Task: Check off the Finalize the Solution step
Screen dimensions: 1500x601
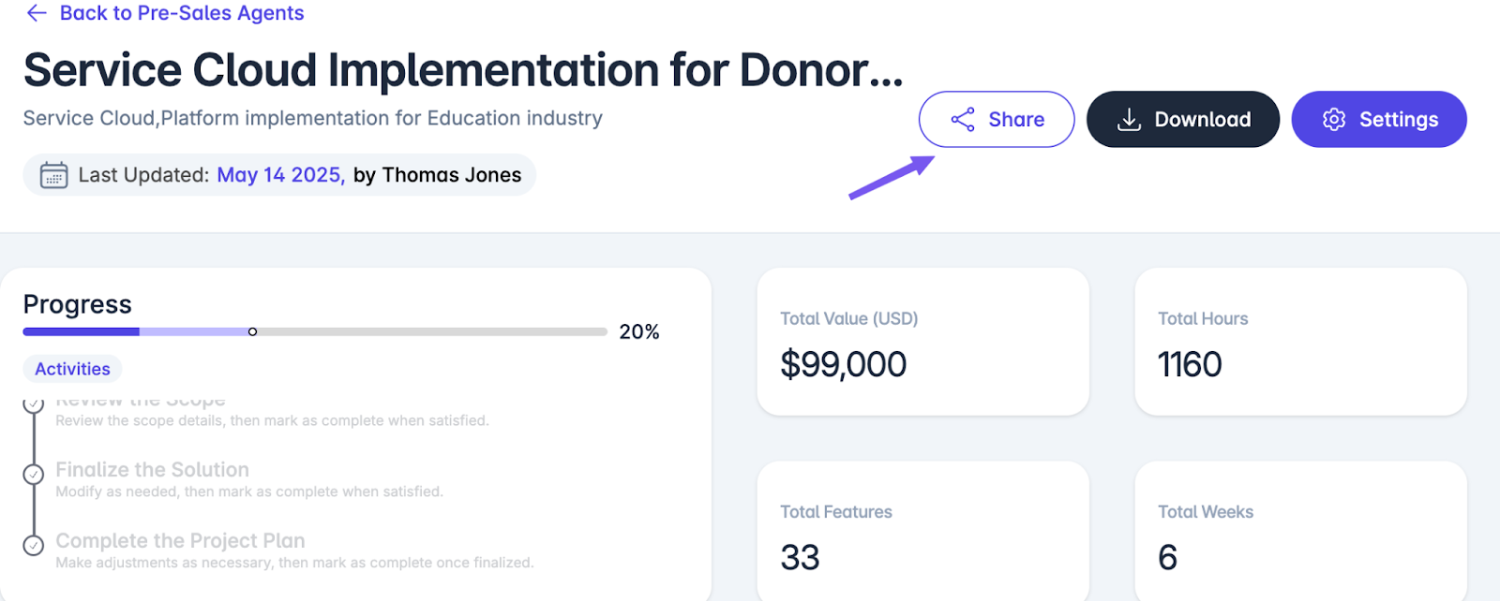Action: [34, 474]
